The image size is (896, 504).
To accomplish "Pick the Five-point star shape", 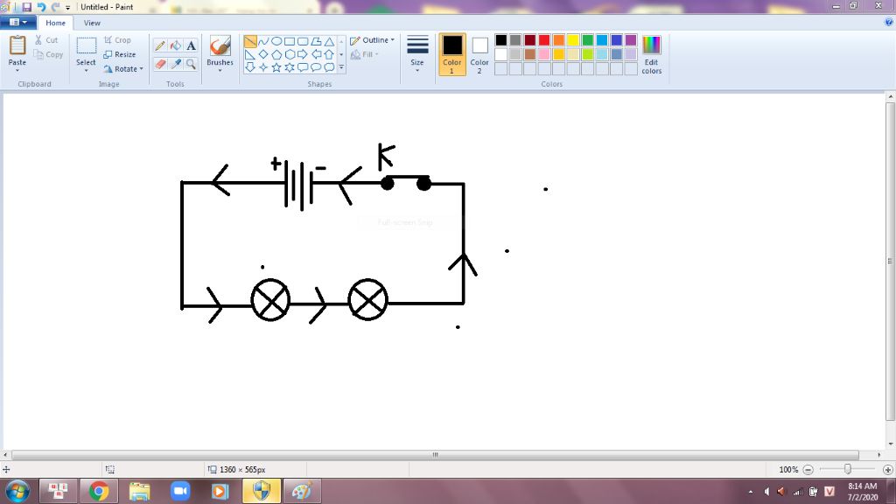I will pos(276,67).
